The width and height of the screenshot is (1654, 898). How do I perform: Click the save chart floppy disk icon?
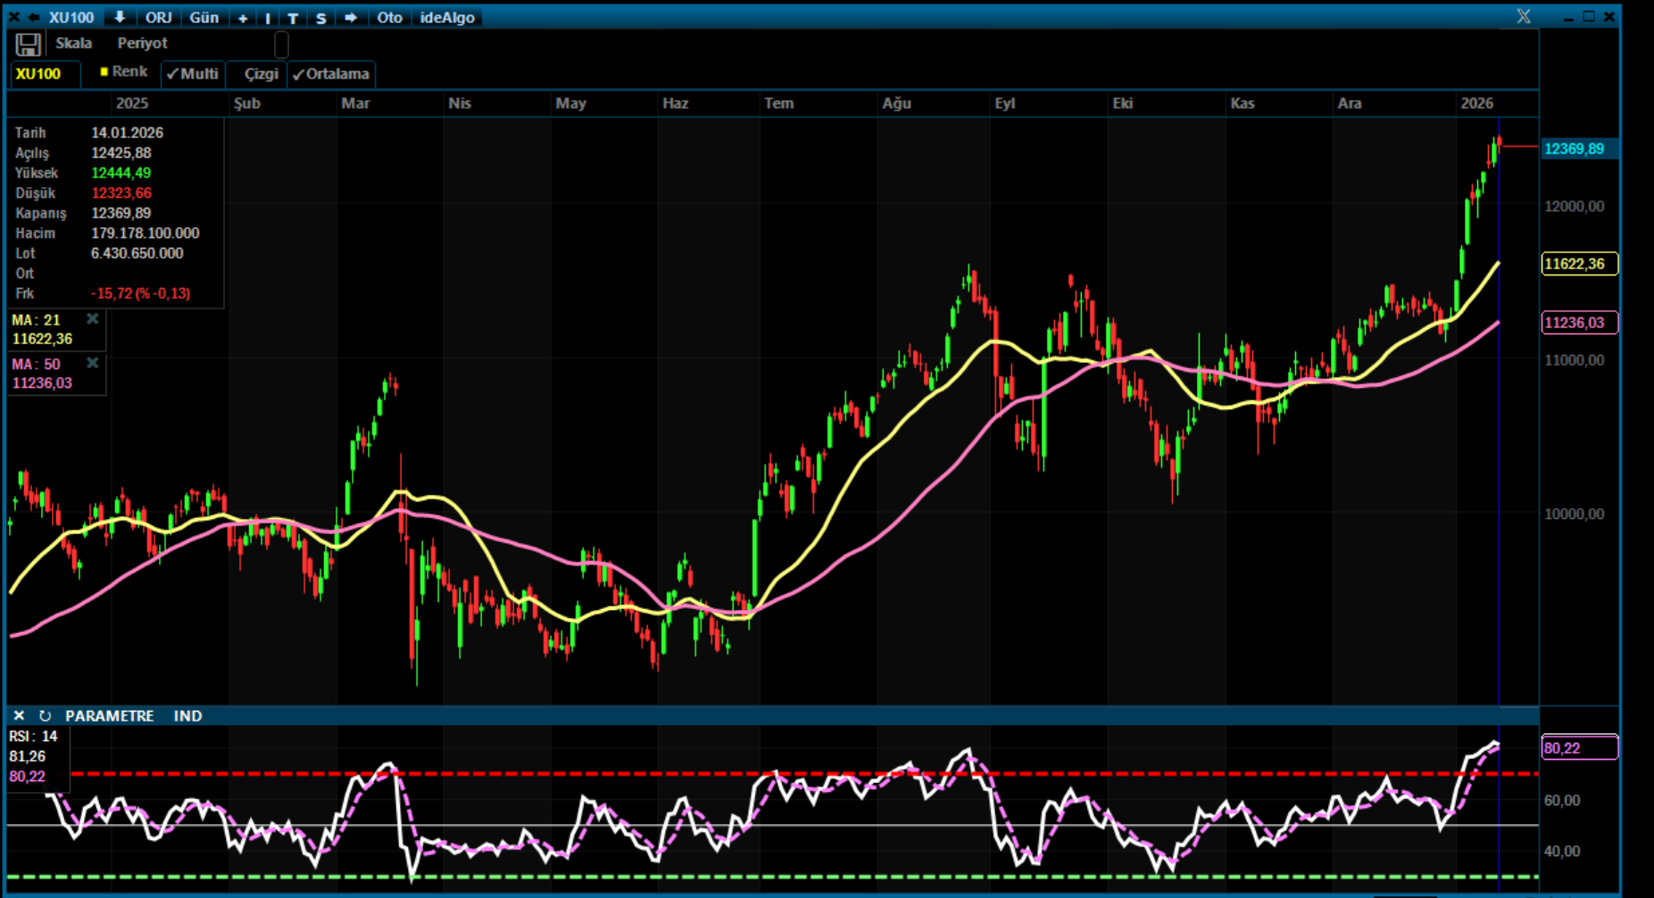28,45
